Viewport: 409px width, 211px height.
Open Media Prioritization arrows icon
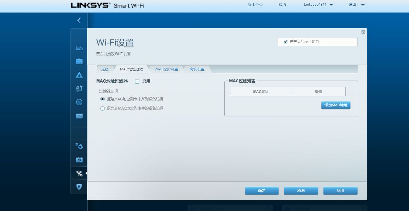pos(79,88)
